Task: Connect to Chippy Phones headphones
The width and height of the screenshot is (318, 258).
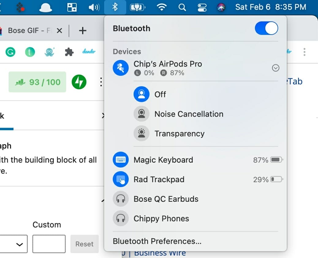Action: tap(161, 219)
